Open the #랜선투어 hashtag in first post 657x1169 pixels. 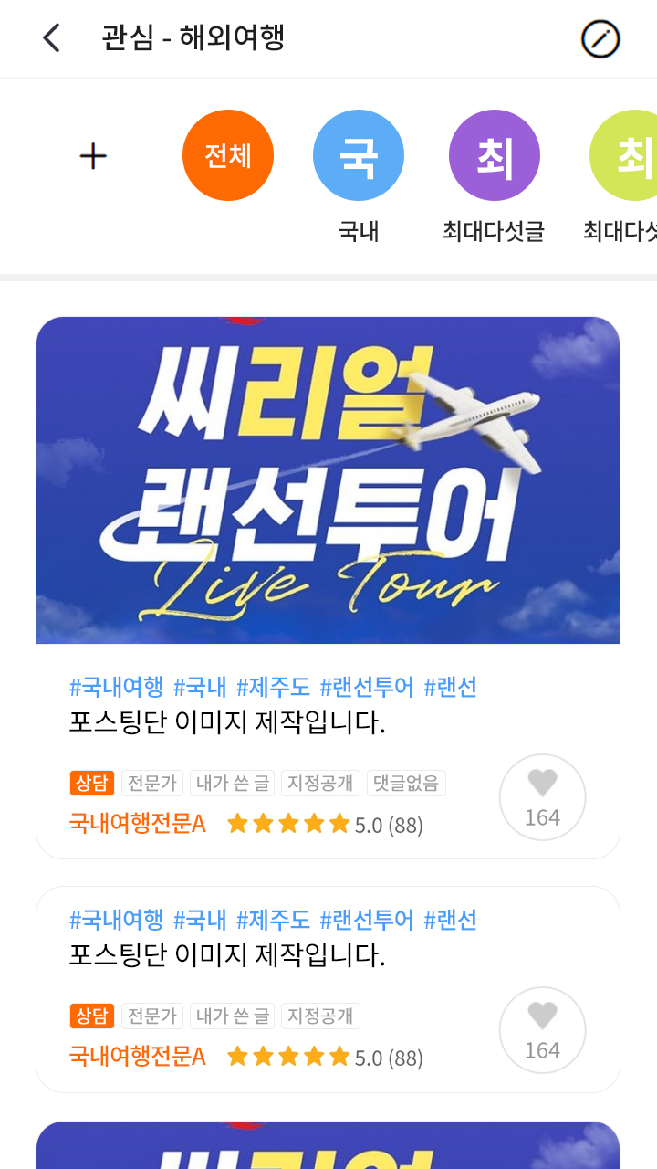[x=367, y=687]
